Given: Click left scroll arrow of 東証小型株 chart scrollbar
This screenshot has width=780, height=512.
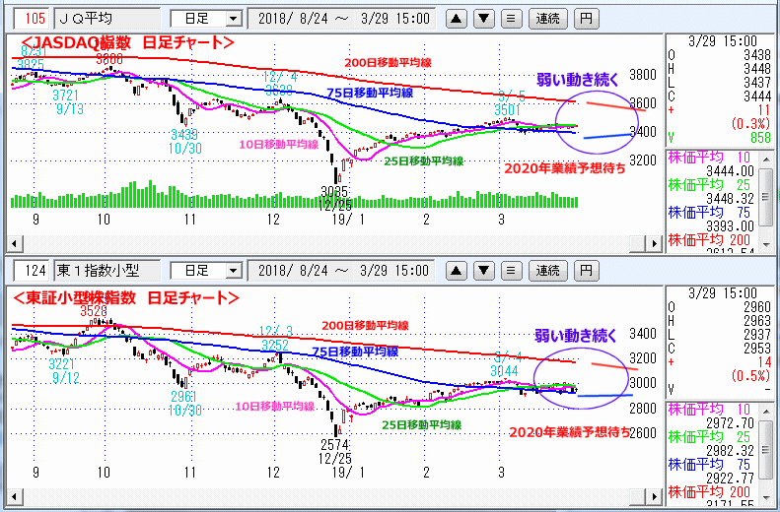Looking at the screenshot, I should point(14,496).
